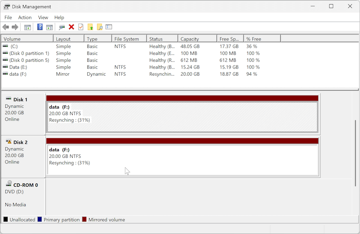Viewport: 360px width, 234px height.
Task: Click the drive icon beside (C:) volume
Action: [x=5, y=46]
